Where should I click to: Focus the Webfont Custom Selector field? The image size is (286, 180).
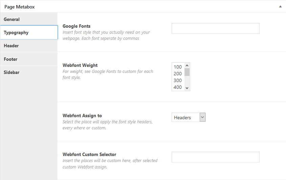point(215,157)
